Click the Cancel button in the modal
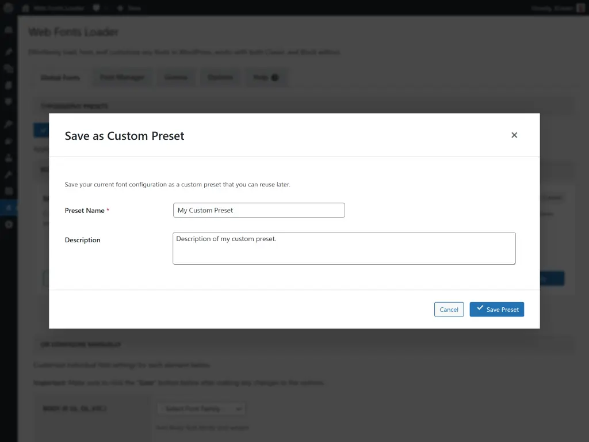The image size is (589, 442). (449, 309)
